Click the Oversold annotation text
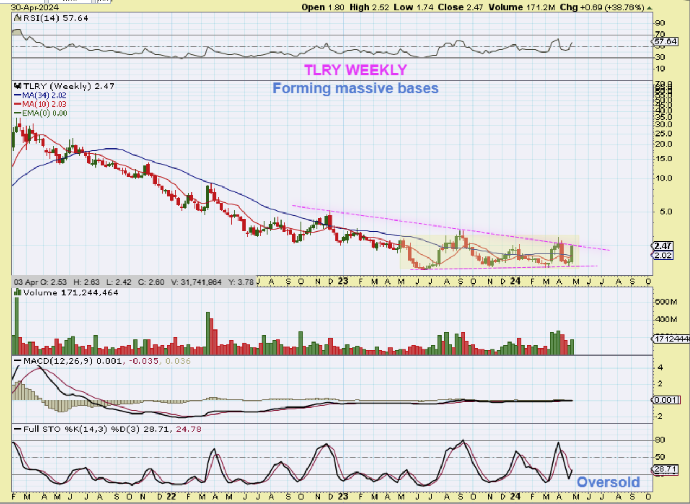Viewport: 690px width, 504px height. pyautogui.click(x=608, y=482)
